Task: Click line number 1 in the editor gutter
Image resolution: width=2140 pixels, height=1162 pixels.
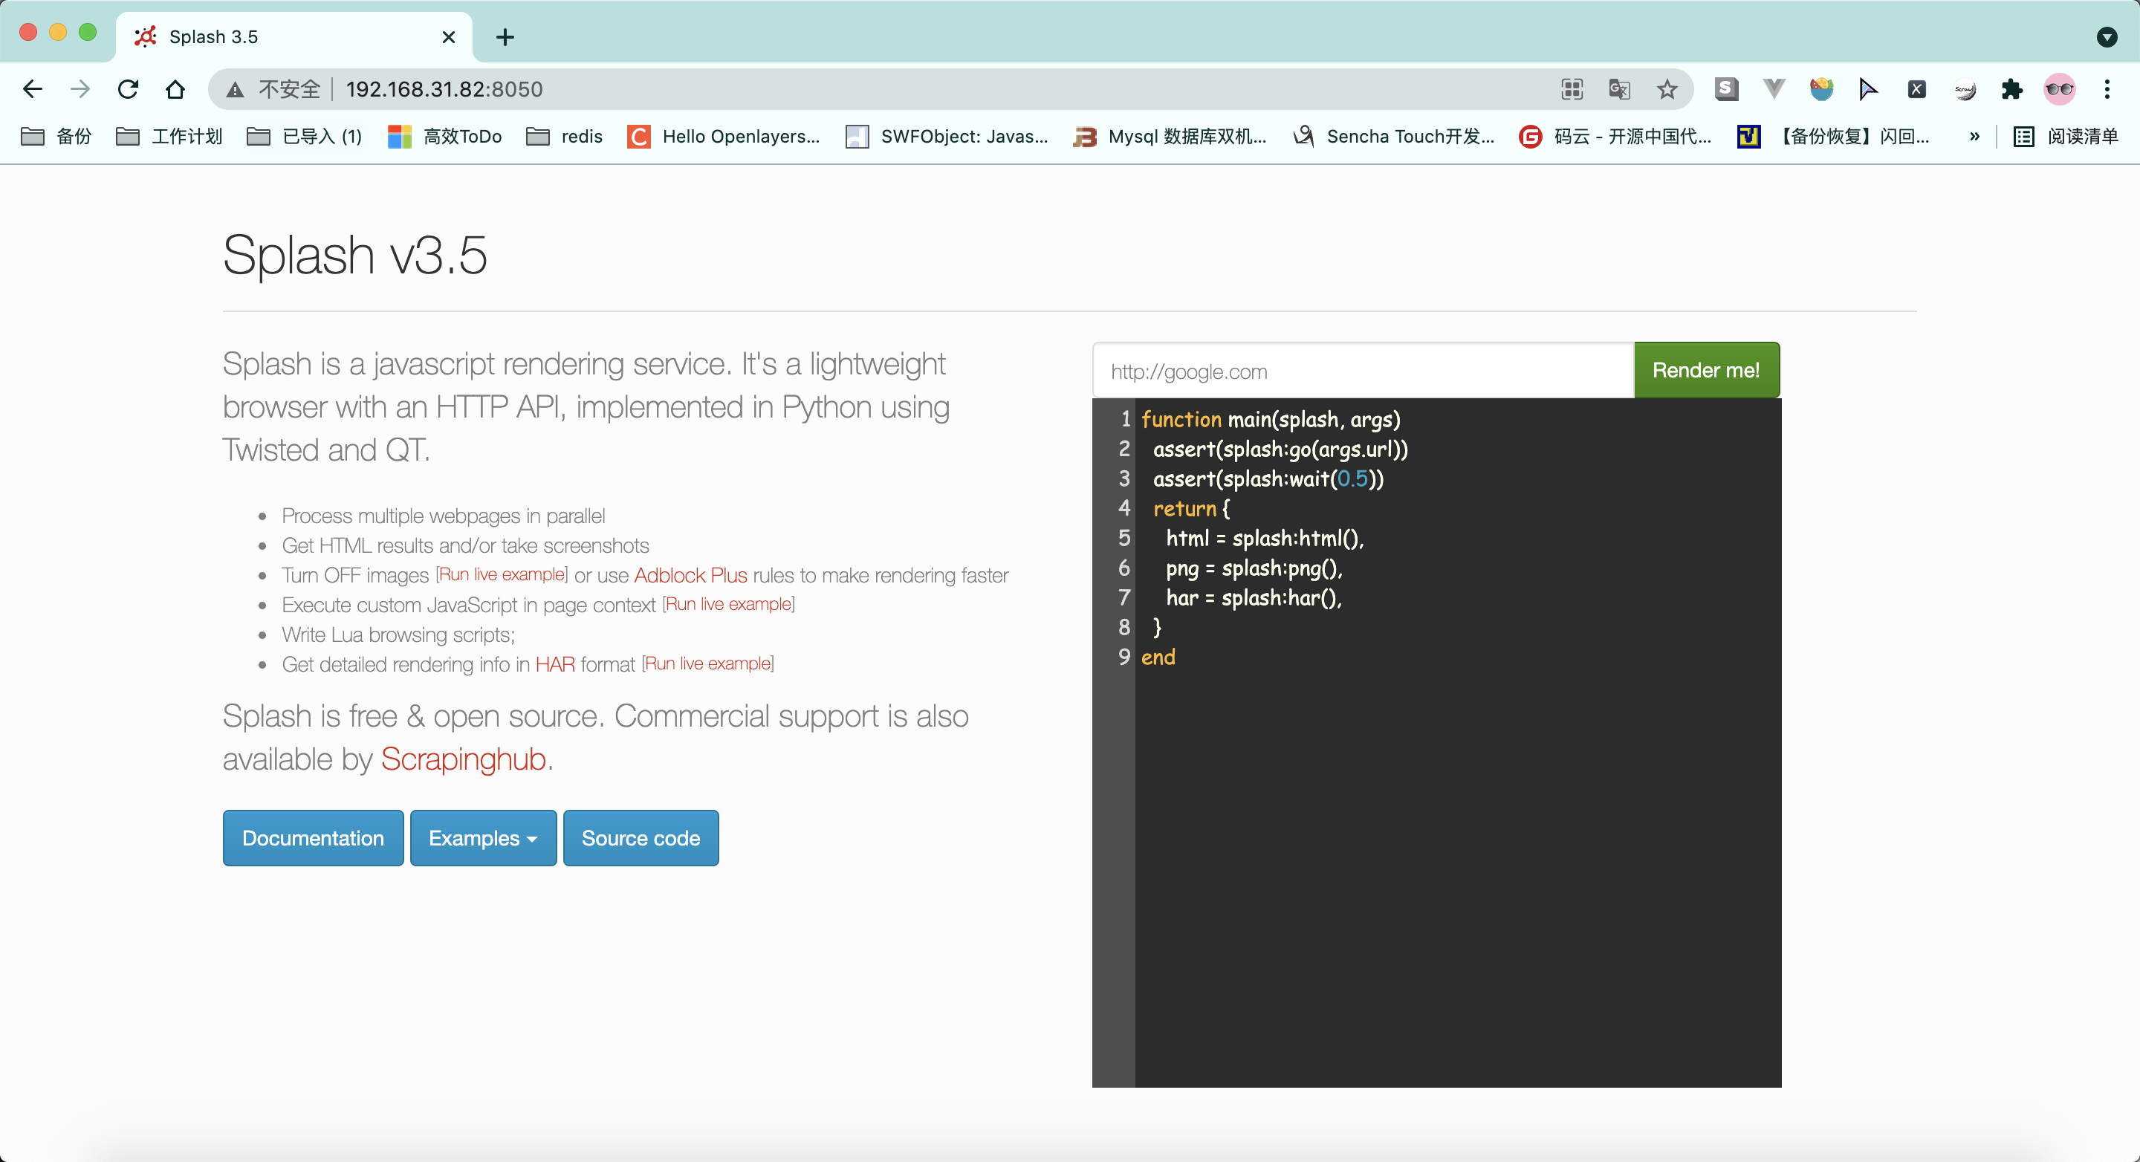Action: (x=1125, y=418)
